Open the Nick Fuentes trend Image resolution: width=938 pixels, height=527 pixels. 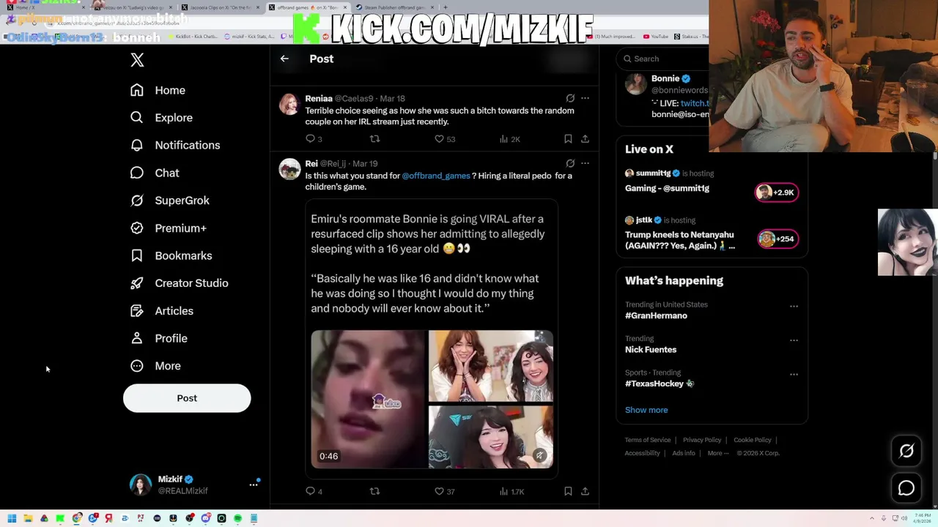coord(651,349)
